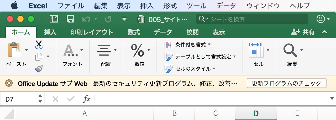Select column D header

(x=256, y=113)
